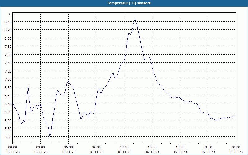Viewport: 248px width, 155px height.
Task: Click the 5,80 y-axis value
Action: 8,129
